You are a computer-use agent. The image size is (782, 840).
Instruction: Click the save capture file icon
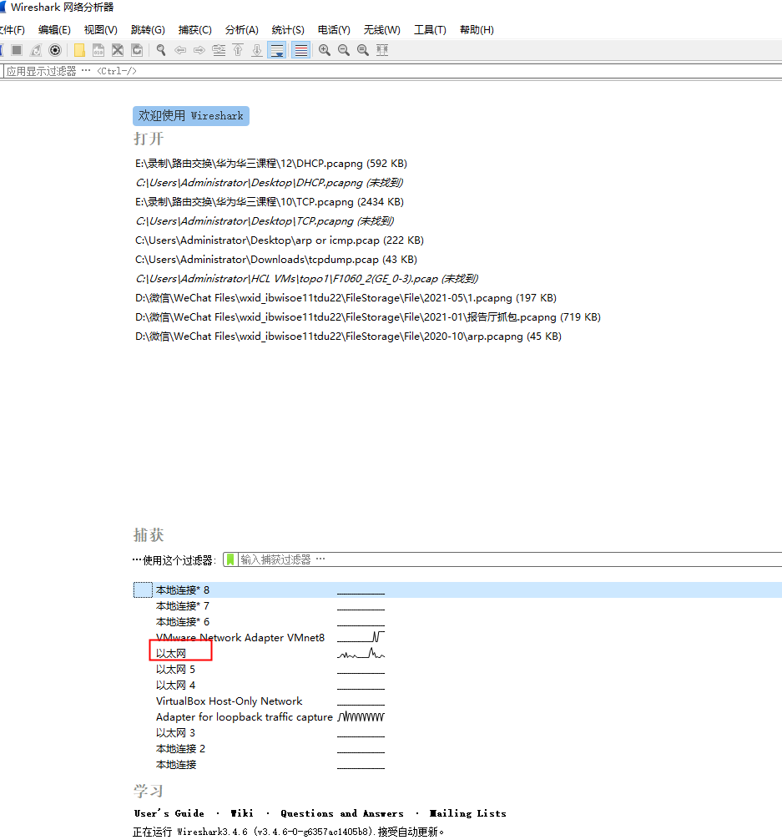click(x=98, y=50)
